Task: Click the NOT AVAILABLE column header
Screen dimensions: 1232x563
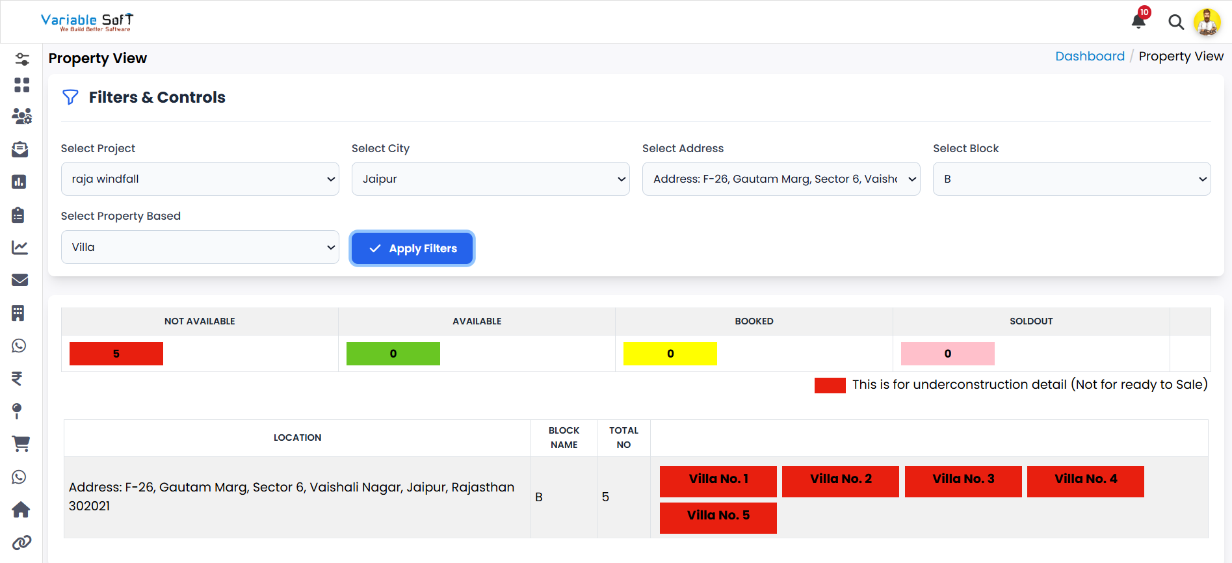Action: 200,321
